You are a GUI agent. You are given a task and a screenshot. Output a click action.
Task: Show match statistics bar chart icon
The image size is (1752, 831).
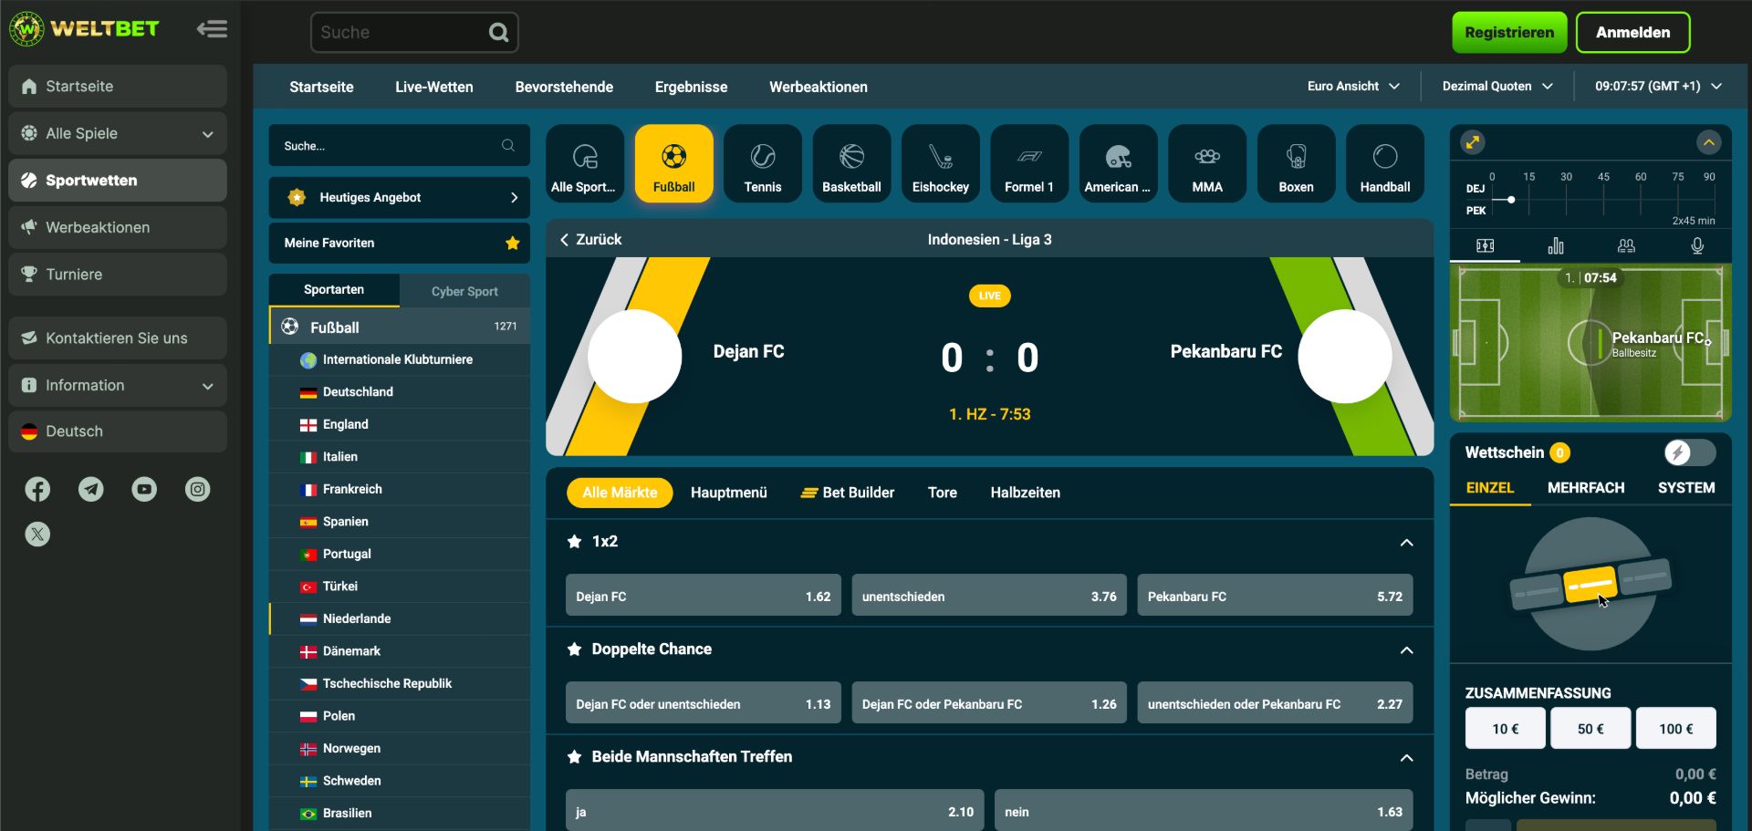tap(1556, 245)
